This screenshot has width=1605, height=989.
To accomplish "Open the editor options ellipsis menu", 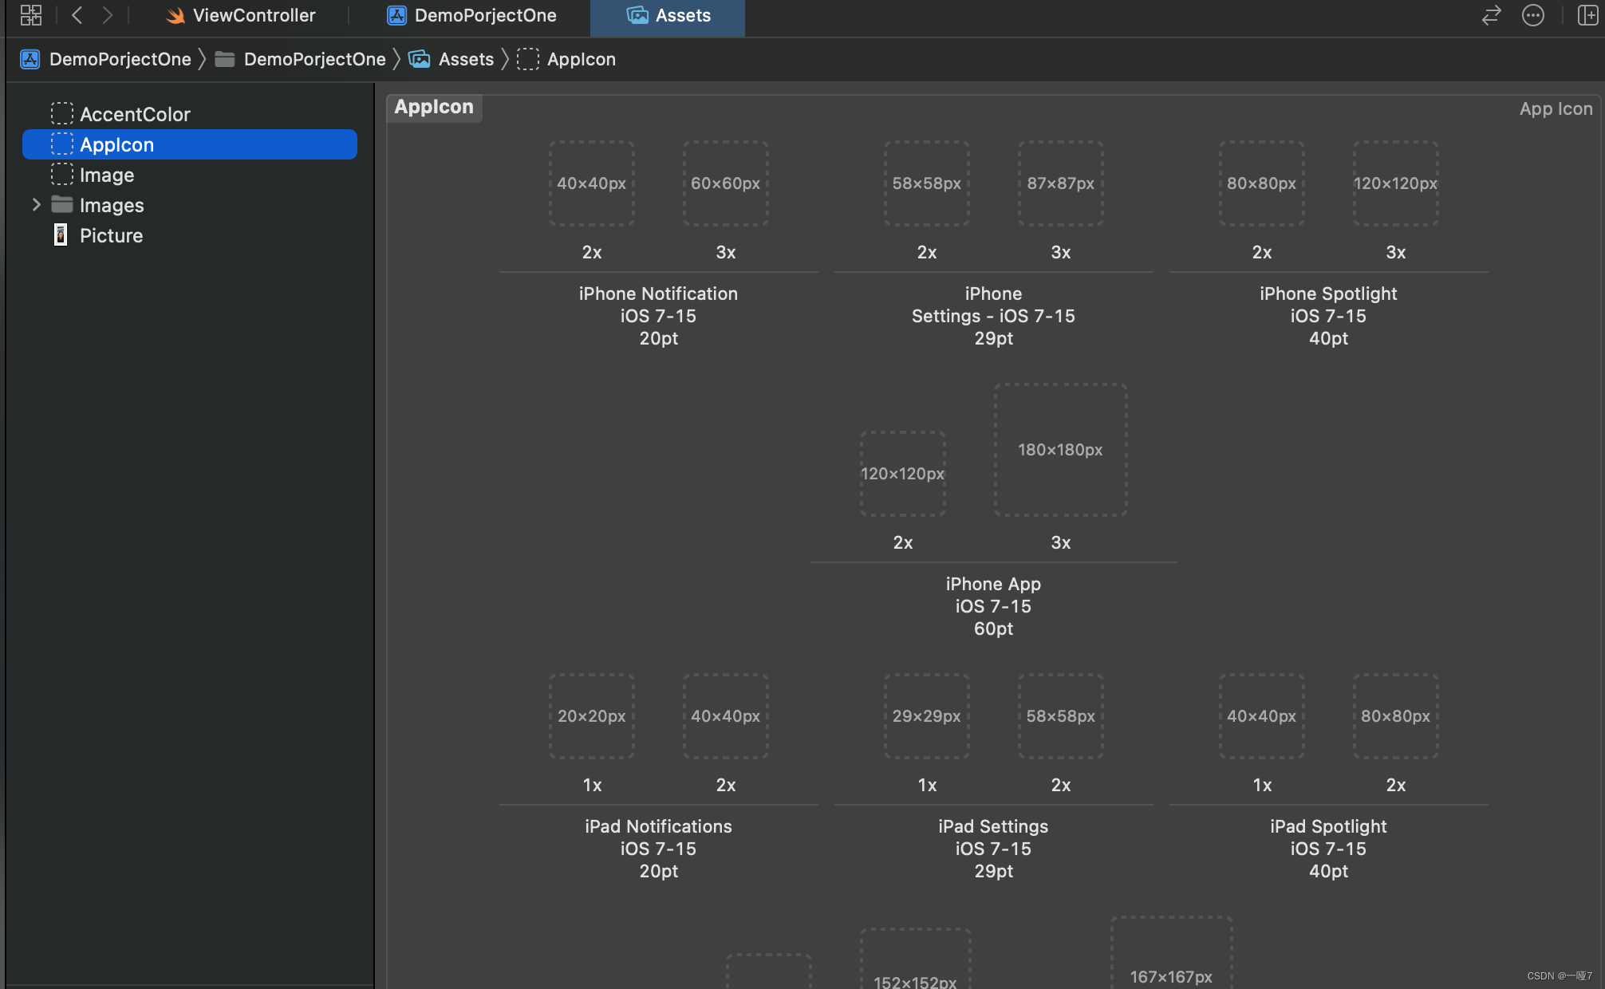I will coord(1532,15).
